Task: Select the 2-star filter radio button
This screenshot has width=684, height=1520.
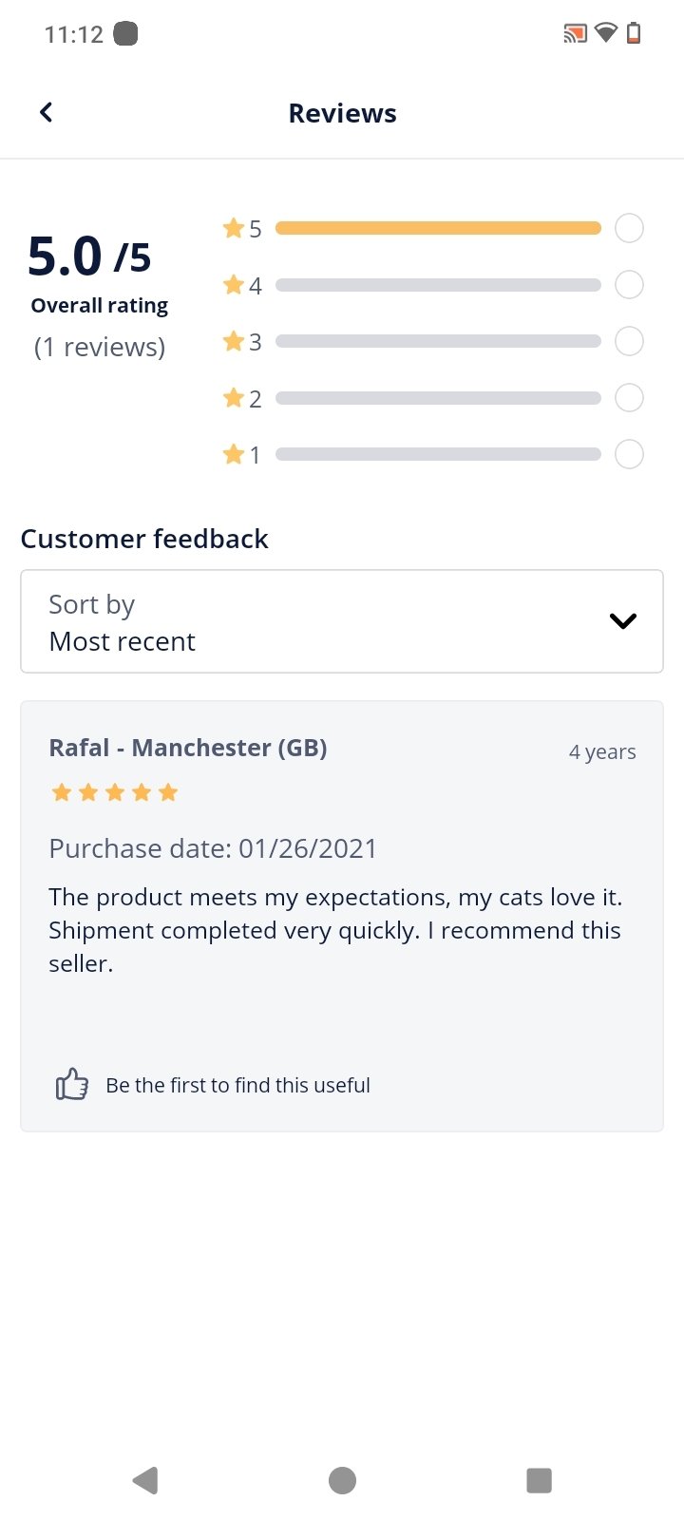Action: (x=629, y=398)
